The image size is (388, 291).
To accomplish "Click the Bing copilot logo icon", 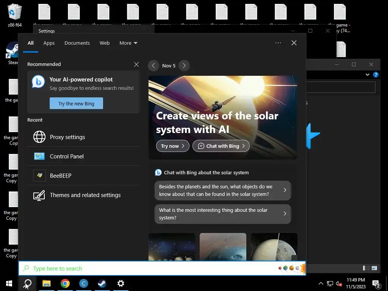I will 38,81.
